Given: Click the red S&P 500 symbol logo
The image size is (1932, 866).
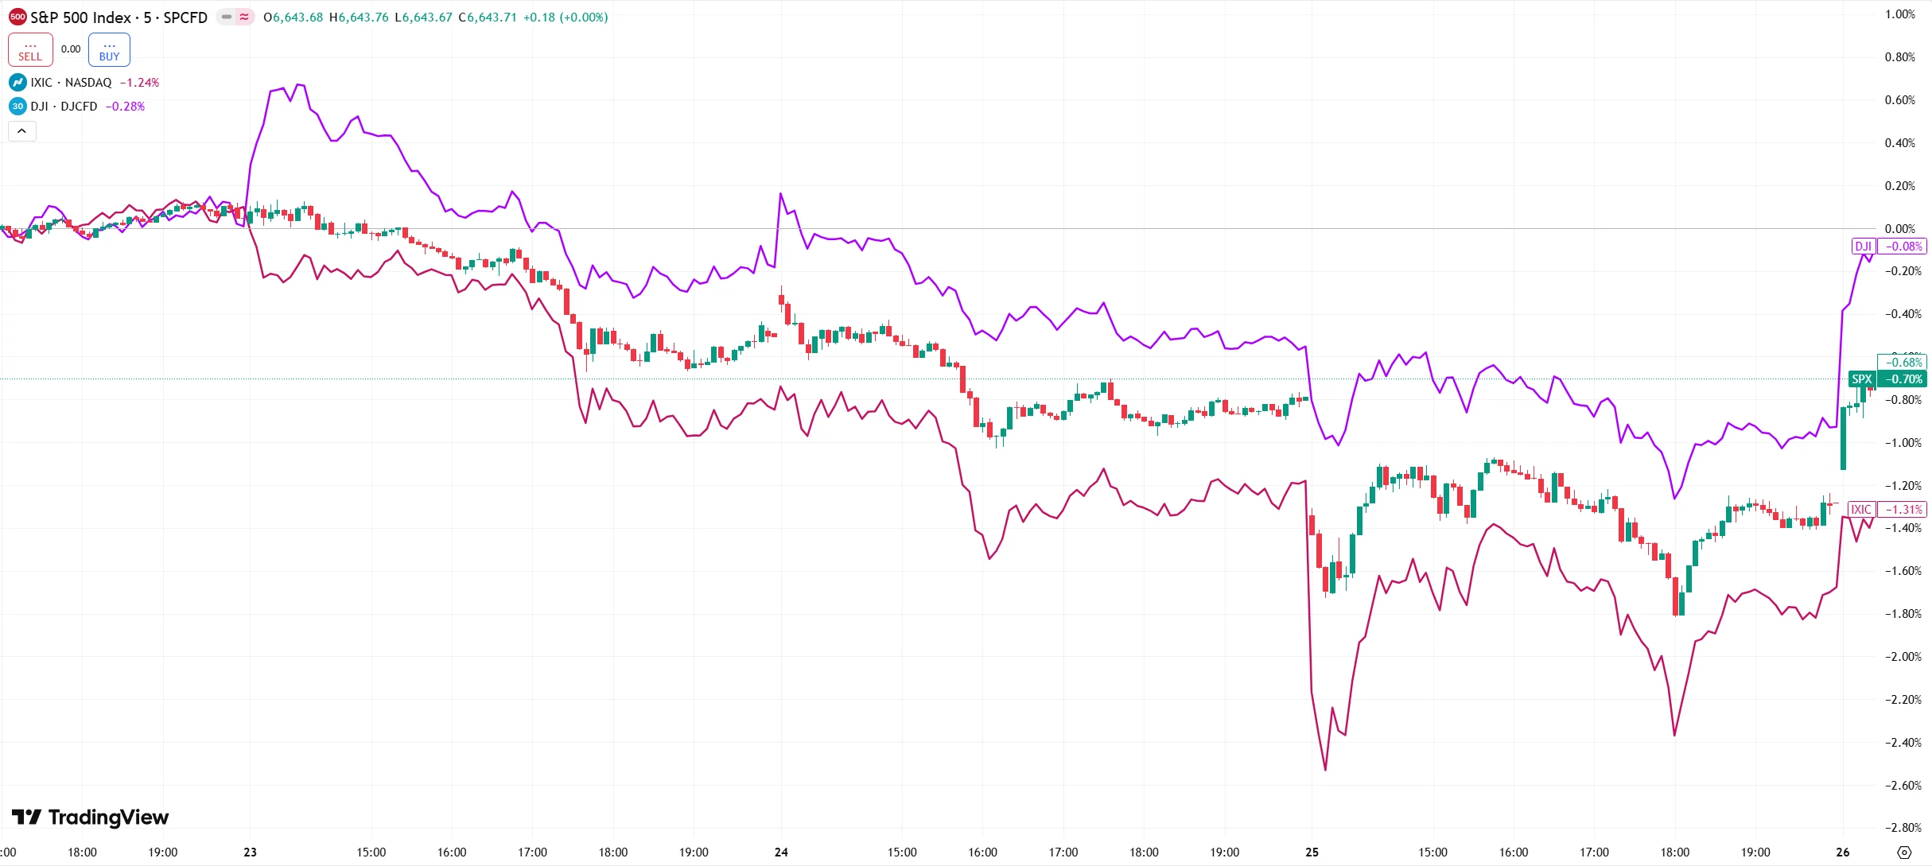Looking at the screenshot, I should 17,17.
